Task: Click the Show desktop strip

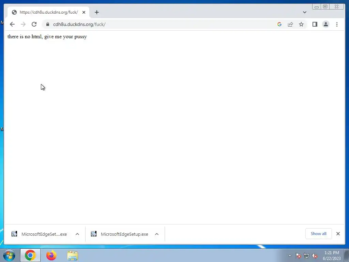Action: [x=347, y=255]
